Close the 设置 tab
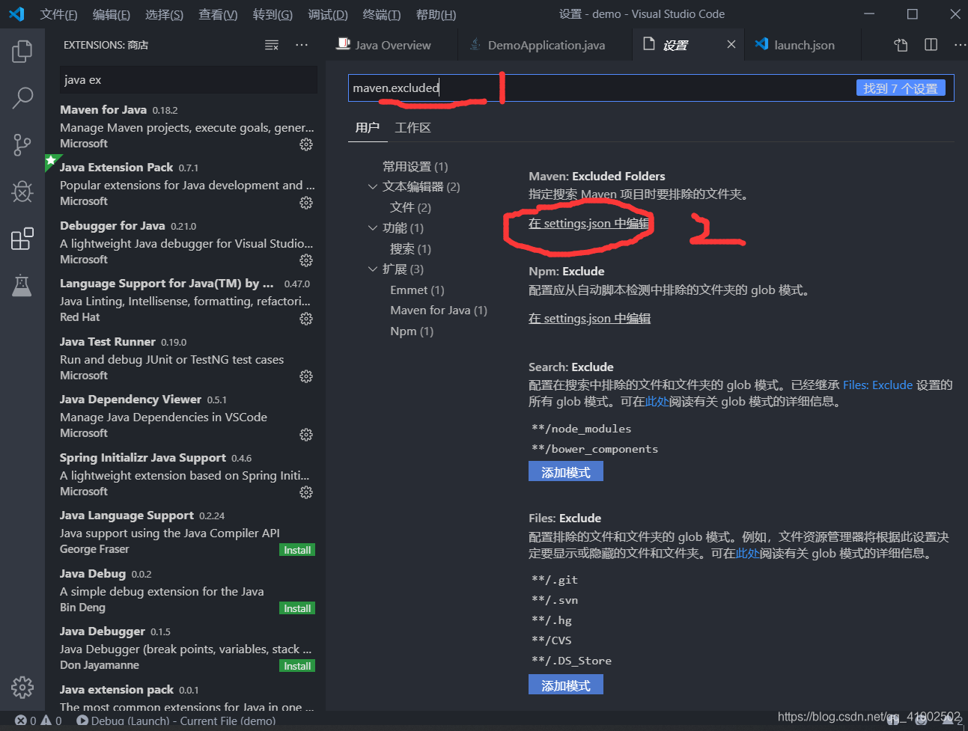Image resolution: width=968 pixels, height=731 pixels. [731, 45]
